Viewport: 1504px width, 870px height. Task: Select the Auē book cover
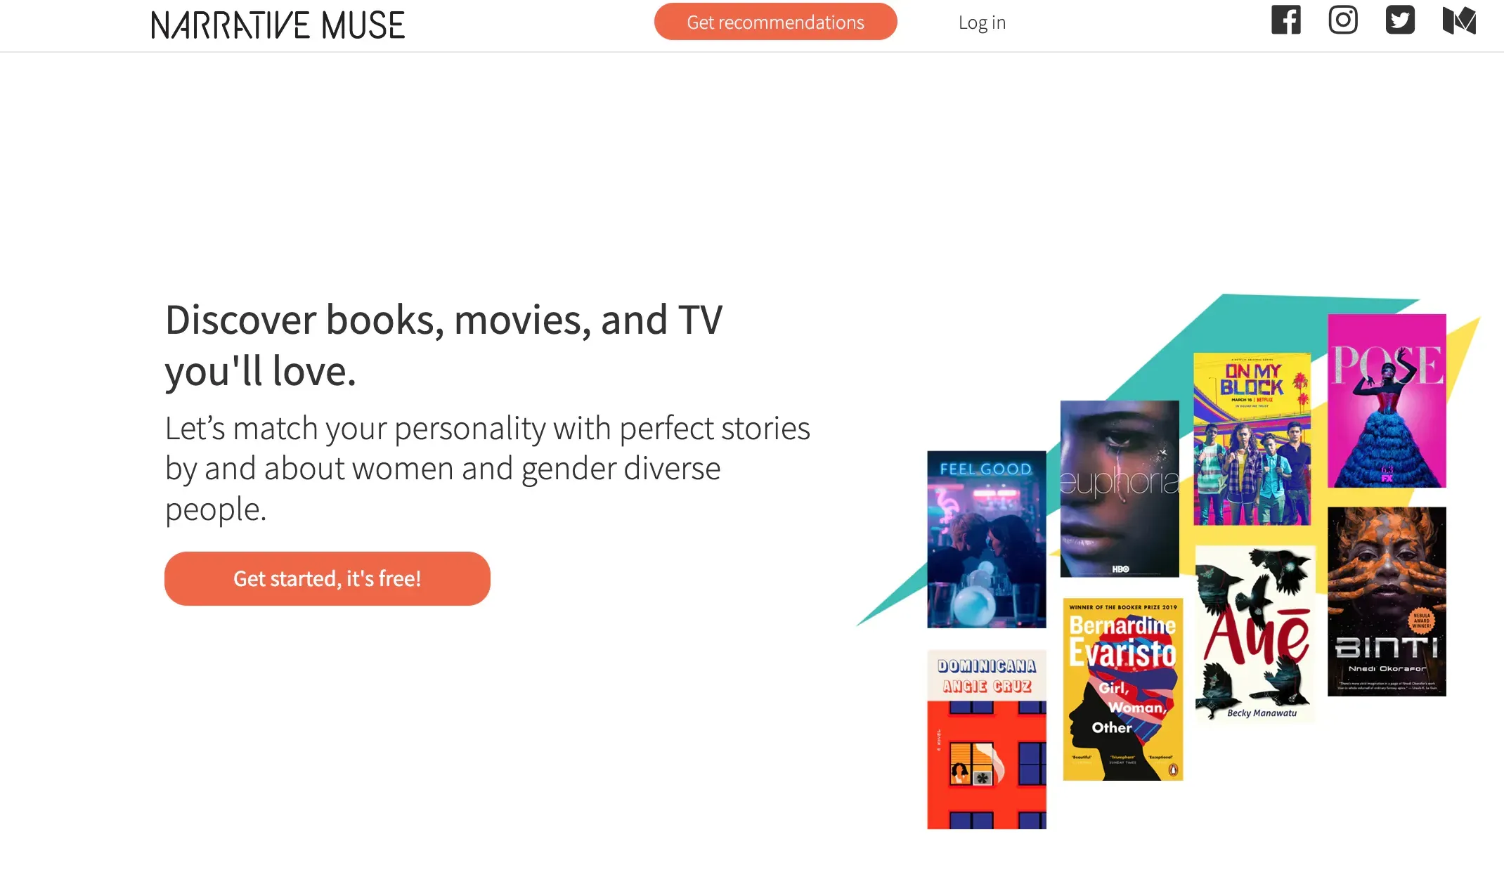[x=1255, y=634]
